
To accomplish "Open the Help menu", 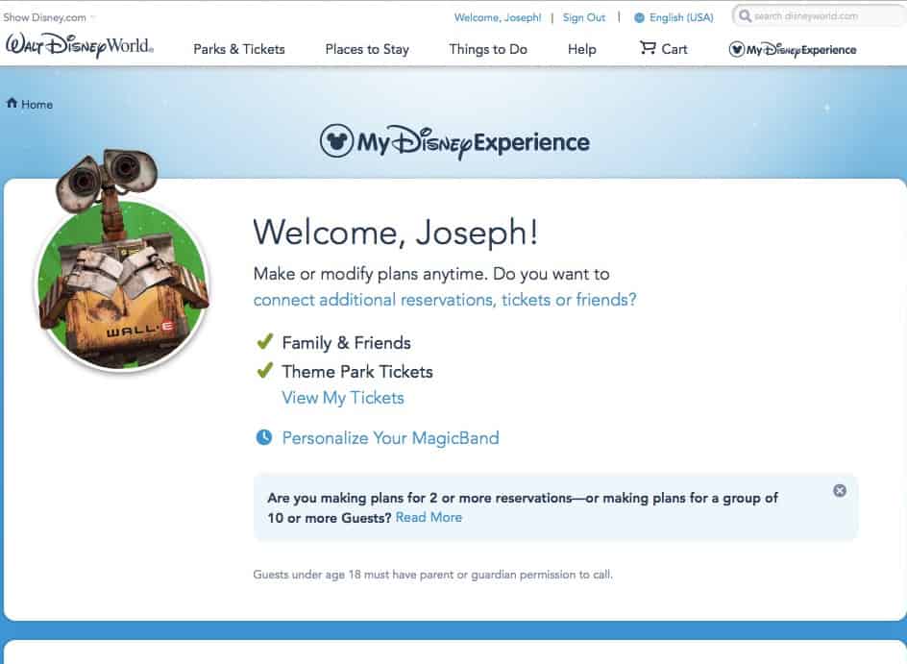I will coord(581,49).
